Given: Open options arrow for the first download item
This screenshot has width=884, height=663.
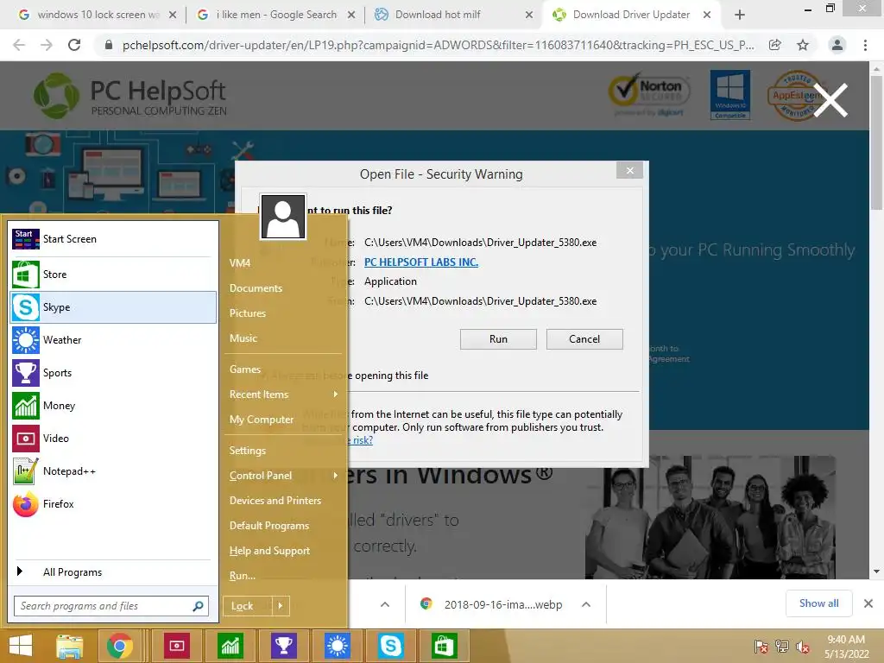Looking at the screenshot, I should pos(385,604).
